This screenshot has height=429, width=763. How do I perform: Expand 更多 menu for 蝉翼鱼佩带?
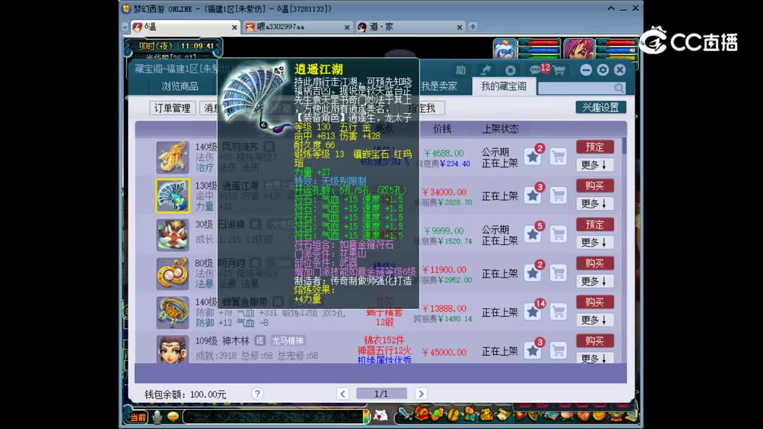coord(595,320)
